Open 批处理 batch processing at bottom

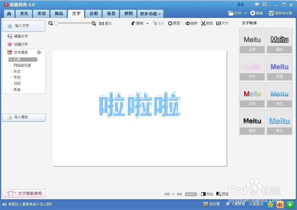pos(211,204)
